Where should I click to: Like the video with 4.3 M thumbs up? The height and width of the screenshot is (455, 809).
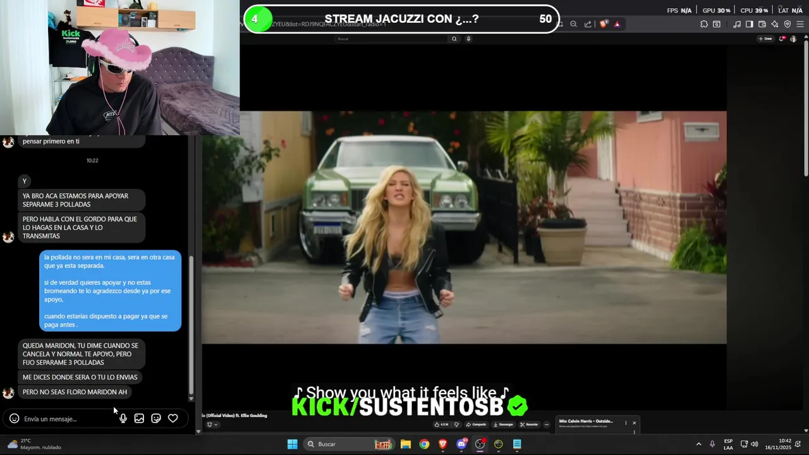(441, 425)
